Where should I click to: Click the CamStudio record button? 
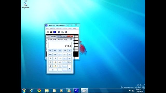[48, 32]
